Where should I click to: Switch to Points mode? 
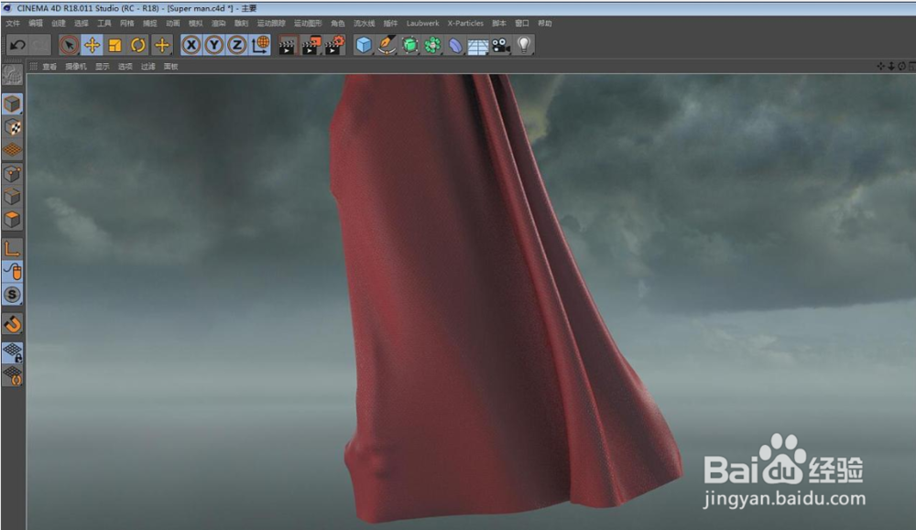(x=12, y=174)
